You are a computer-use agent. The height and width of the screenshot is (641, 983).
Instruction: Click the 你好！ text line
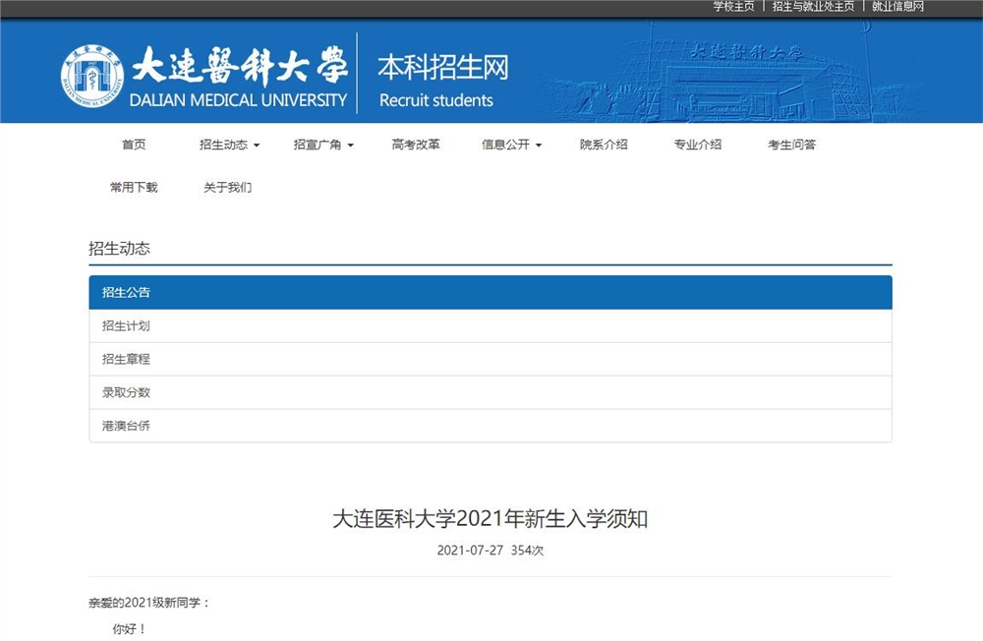(129, 628)
